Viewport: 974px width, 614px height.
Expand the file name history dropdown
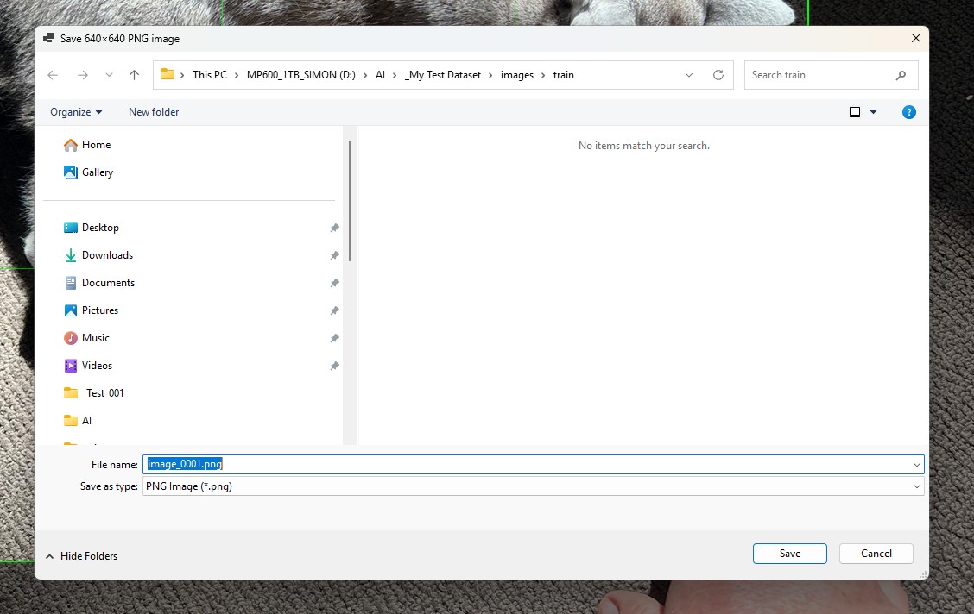[x=916, y=464]
